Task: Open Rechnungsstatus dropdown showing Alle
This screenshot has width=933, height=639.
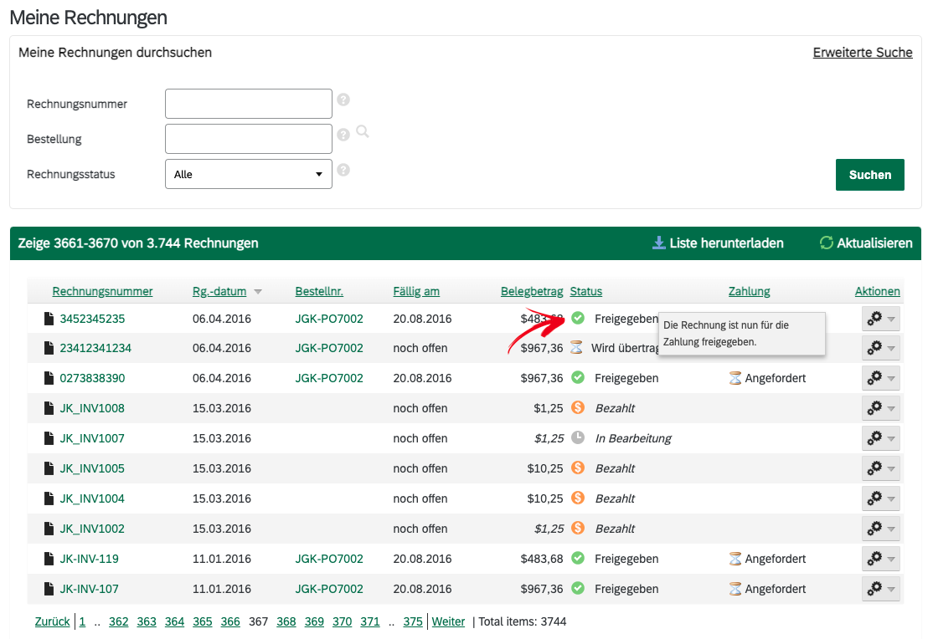Action: tap(249, 174)
